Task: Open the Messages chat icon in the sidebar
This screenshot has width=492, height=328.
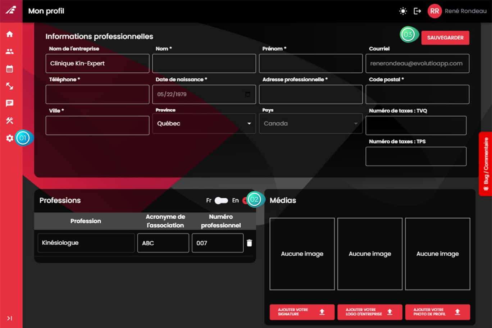Action: pyautogui.click(x=10, y=103)
